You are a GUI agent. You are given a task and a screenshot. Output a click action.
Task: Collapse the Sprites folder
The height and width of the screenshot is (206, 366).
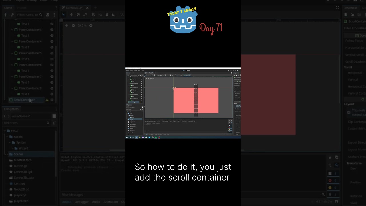[10, 142]
